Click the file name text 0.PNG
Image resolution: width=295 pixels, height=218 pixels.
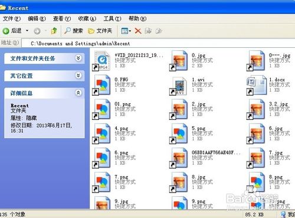[x=122, y=80]
